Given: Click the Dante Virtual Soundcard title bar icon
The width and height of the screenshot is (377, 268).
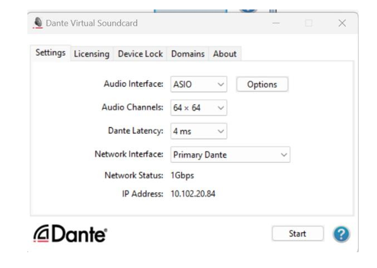Looking at the screenshot, I should pyautogui.click(x=38, y=23).
